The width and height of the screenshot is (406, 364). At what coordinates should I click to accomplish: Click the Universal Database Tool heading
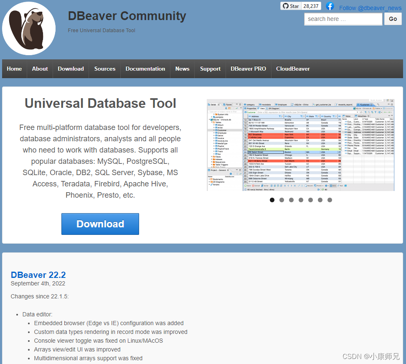pyautogui.click(x=100, y=103)
